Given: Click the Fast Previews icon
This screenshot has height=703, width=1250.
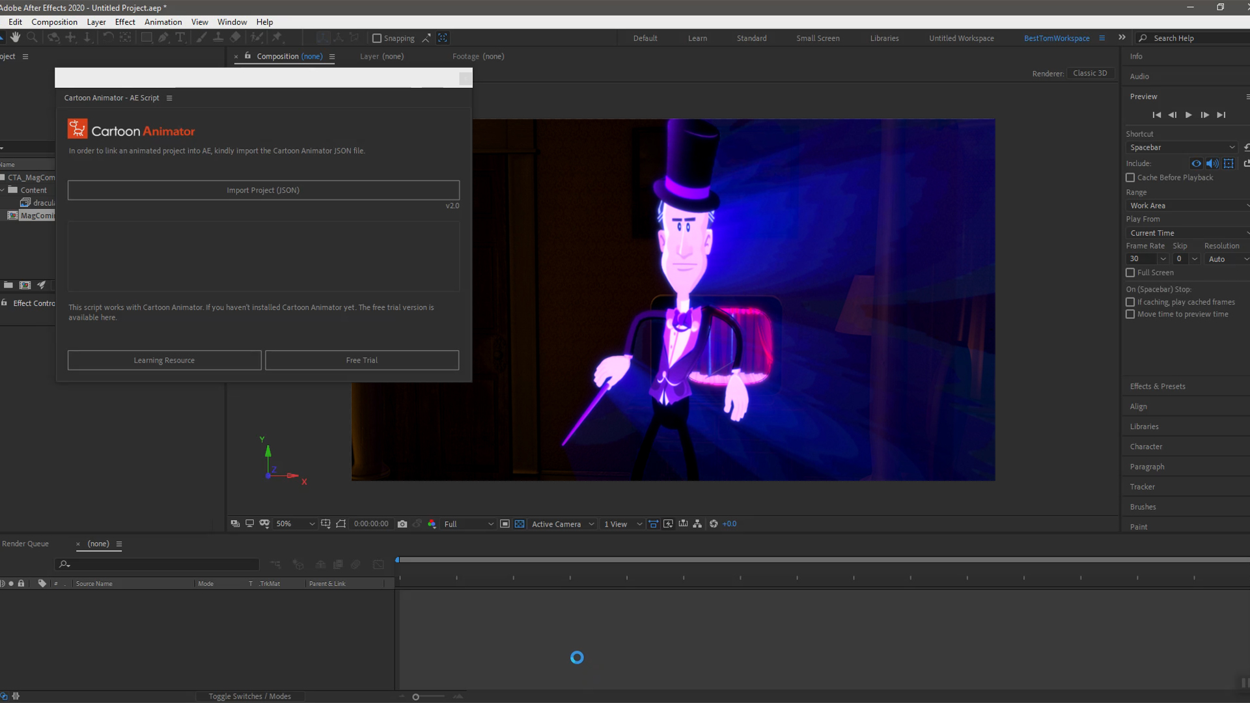Looking at the screenshot, I should coord(668,524).
